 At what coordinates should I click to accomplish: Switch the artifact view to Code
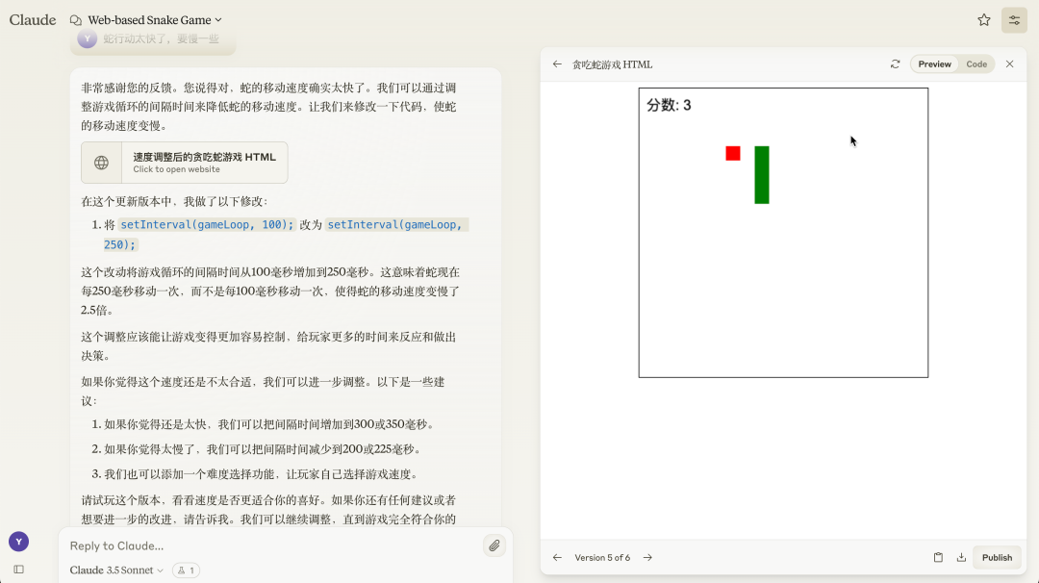[x=976, y=63]
